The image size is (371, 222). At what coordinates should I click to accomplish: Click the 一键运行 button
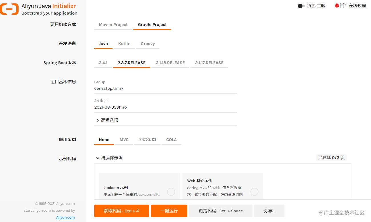[x=169, y=211]
